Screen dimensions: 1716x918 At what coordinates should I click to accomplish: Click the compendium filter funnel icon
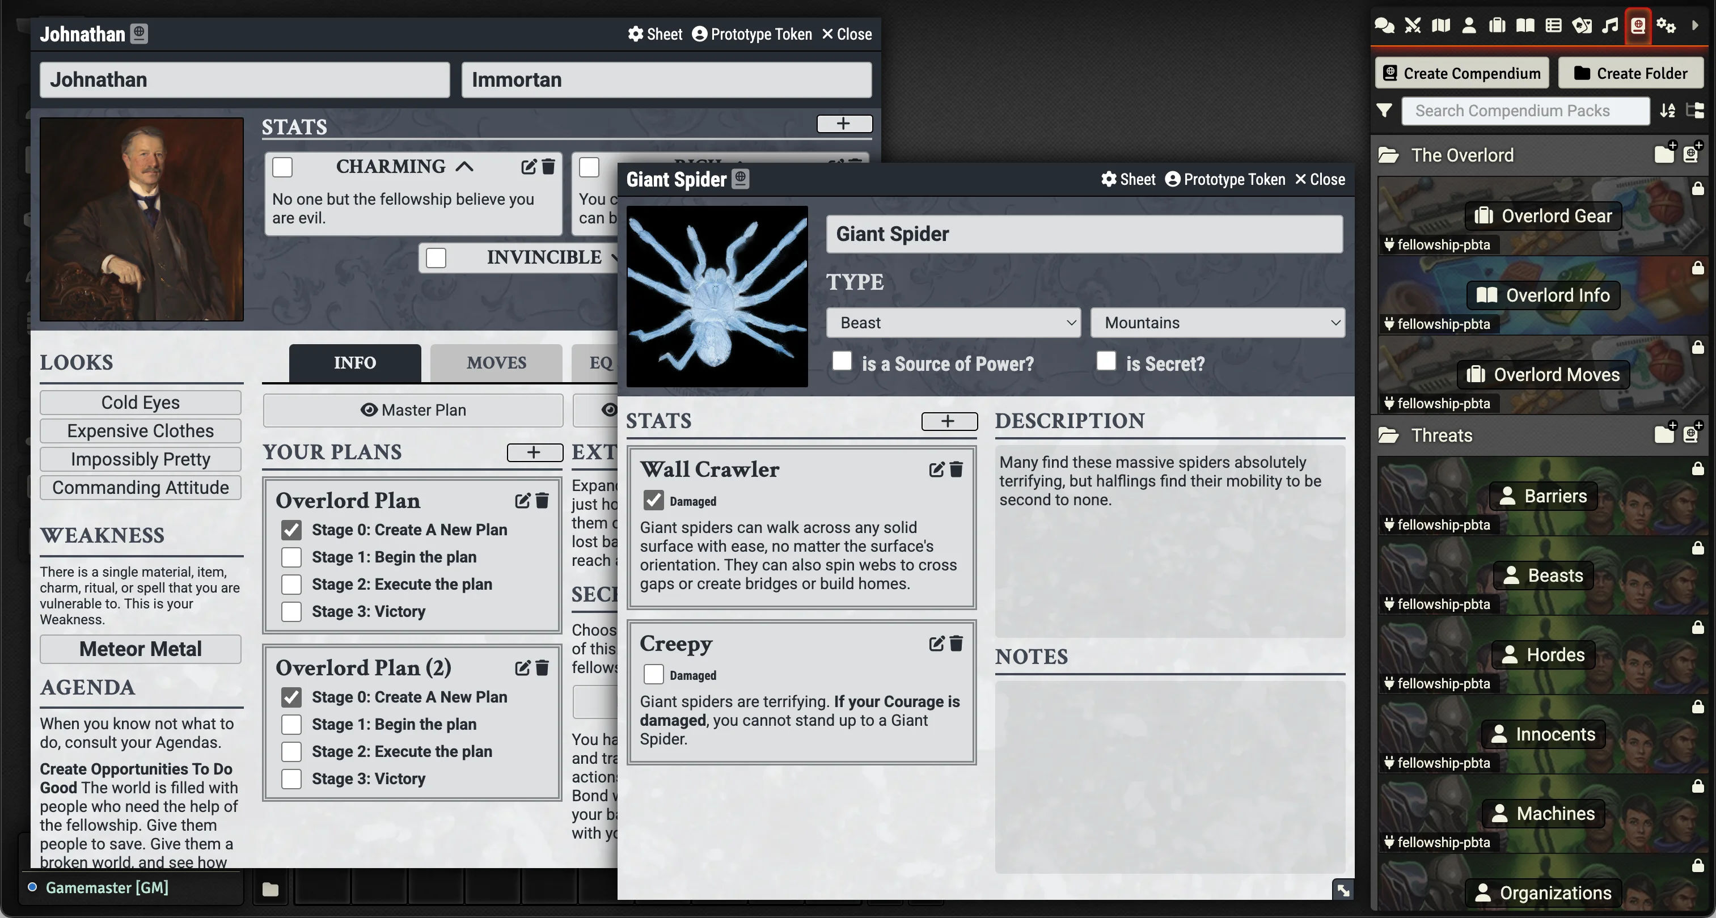coord(1384,110)
